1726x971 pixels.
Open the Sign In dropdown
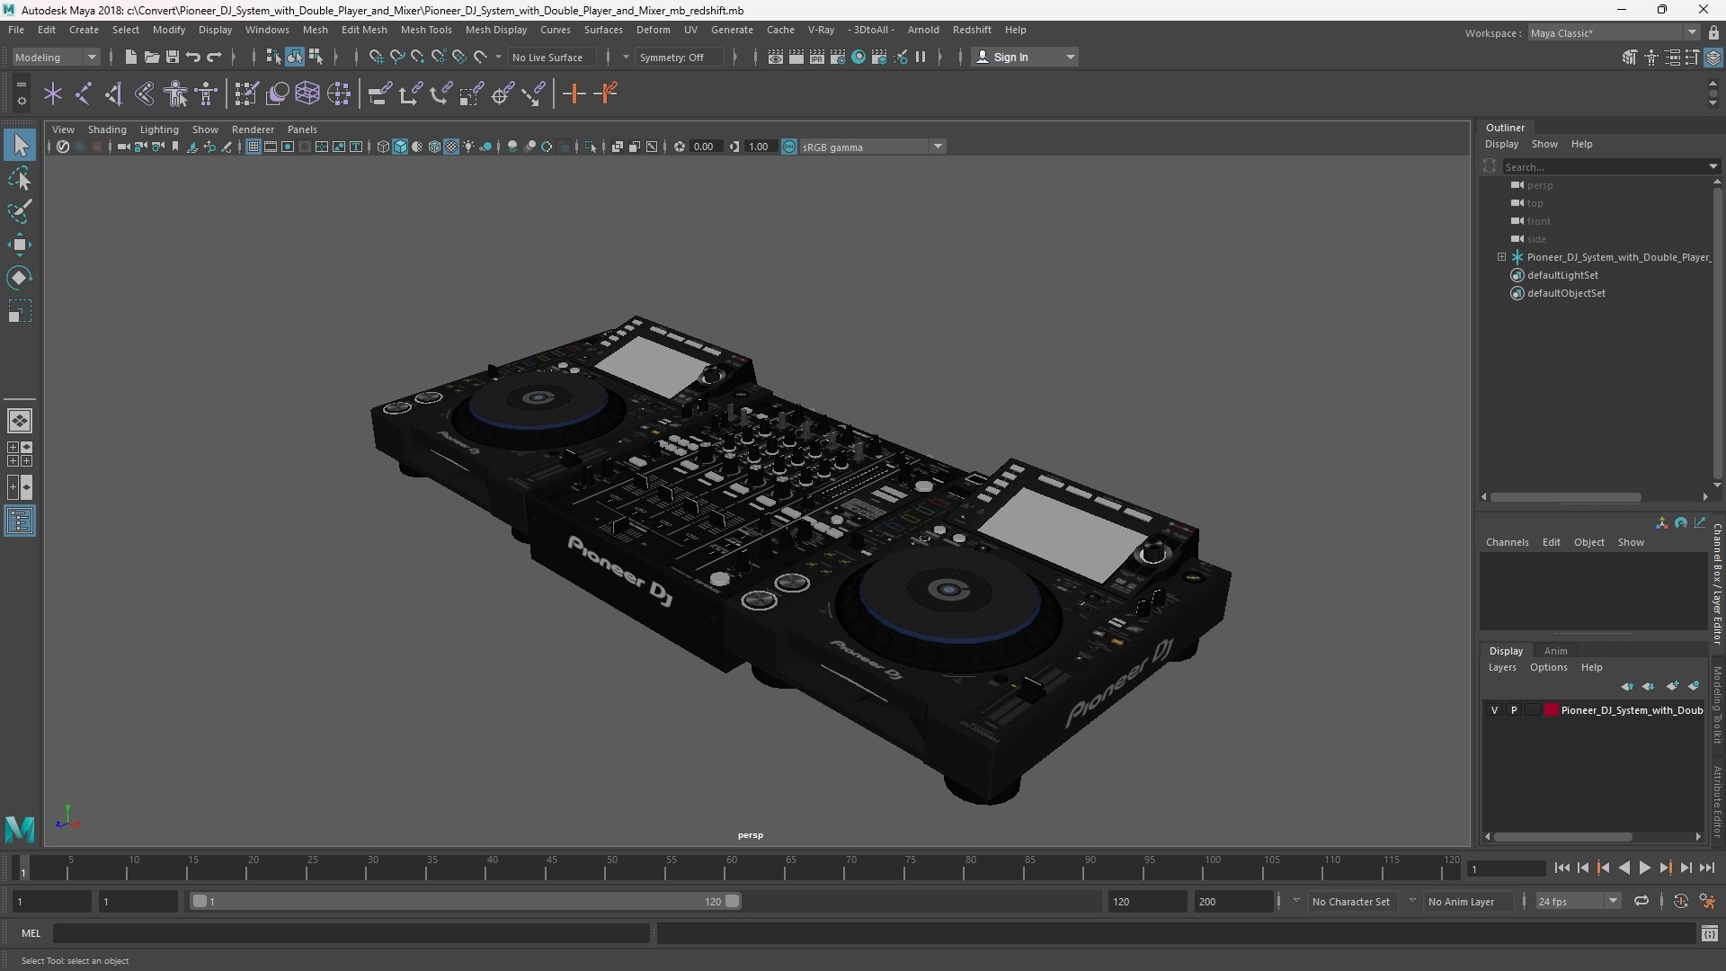pyautogui.click(x=1025, y=57)
